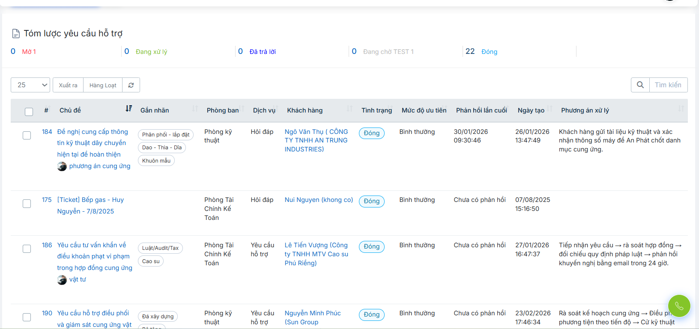The height and width of the screenshot is (329, 699).
Task: Open the Hàng Loạt bulk actions menu
Action: (x=103, y=85)
